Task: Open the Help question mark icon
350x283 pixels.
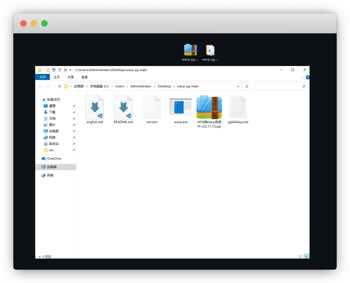Action: click(x=308, y=77)
